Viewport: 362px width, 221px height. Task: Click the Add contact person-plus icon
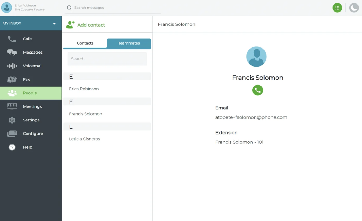70,25
